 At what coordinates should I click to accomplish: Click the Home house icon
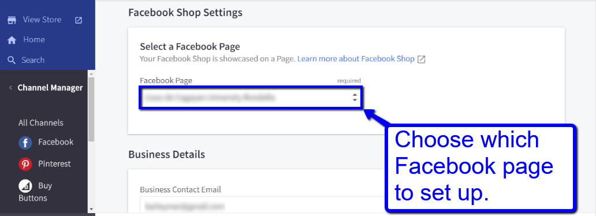12,40
